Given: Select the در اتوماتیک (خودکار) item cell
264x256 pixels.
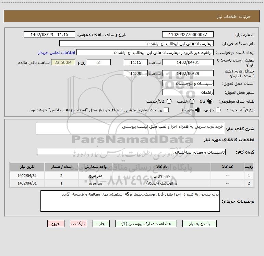Looking at the screenshot, I should coord(161,183).
